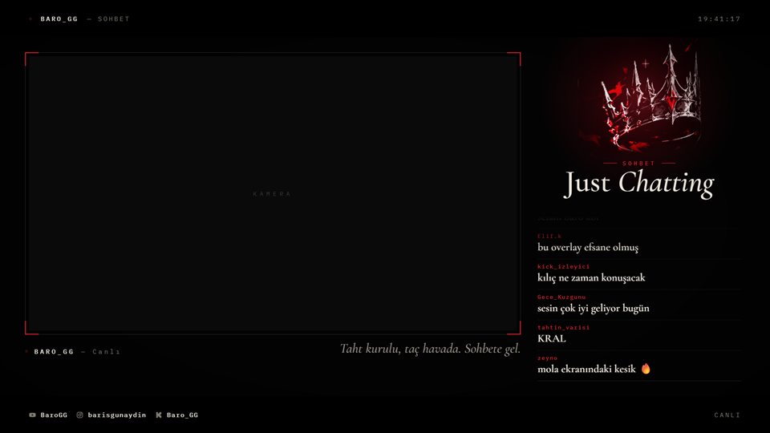Image resolution: width=770 pixels, height=433 pixels.
Task: Select username zeyno in chat
Action: (547, 358)
